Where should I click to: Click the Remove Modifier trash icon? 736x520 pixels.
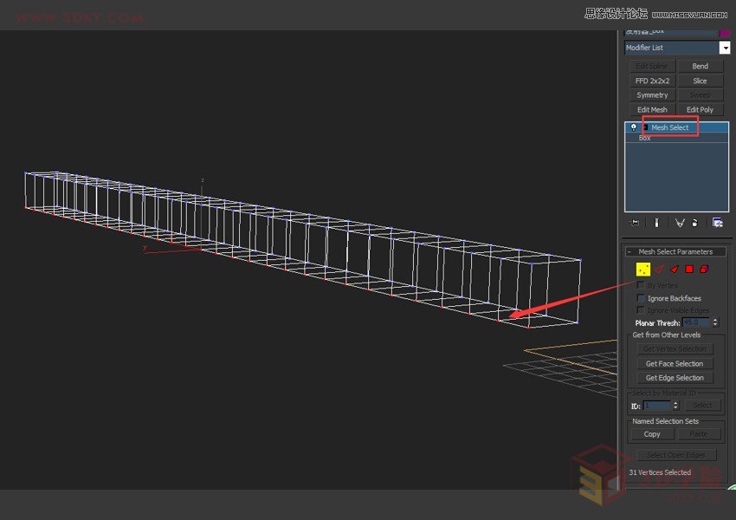pos(694,224)
